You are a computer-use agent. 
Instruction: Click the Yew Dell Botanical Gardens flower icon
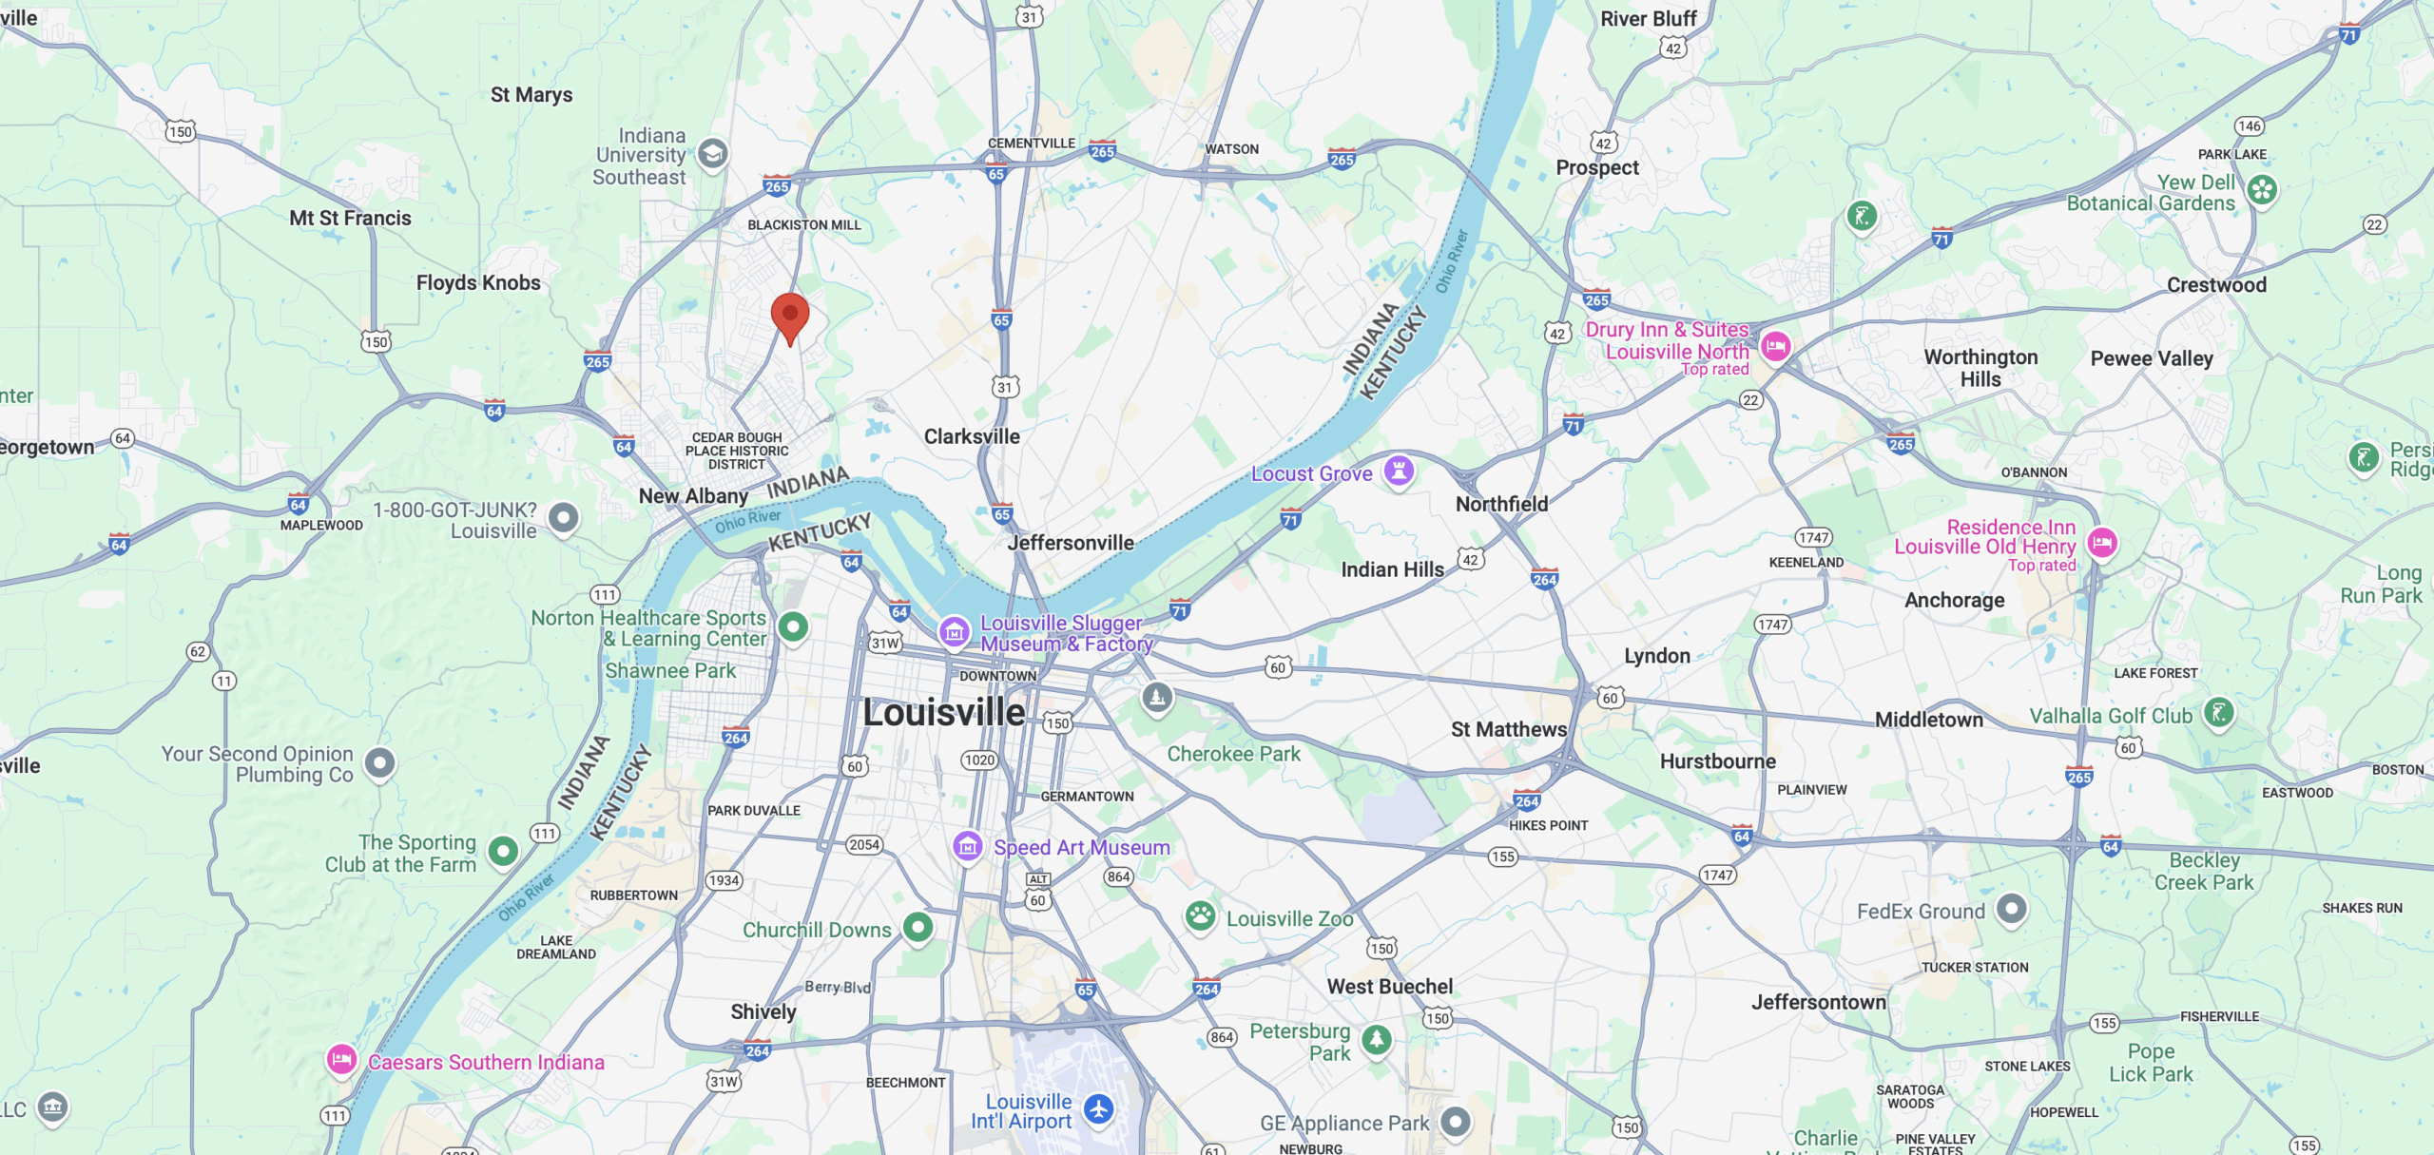tap(2262, 190)
